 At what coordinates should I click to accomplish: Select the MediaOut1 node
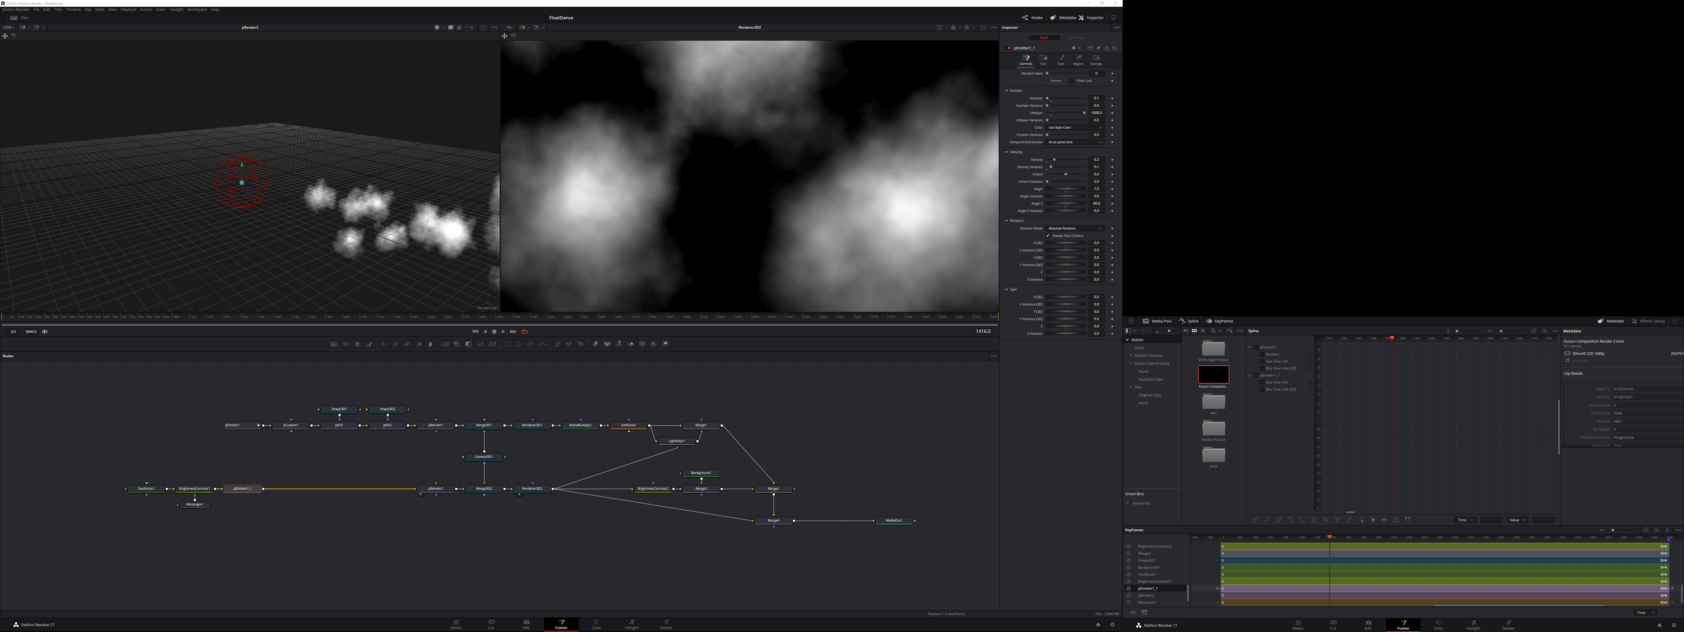[x=894, y=521]
